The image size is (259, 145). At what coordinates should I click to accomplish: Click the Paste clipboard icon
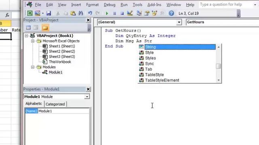click(73, 13)
